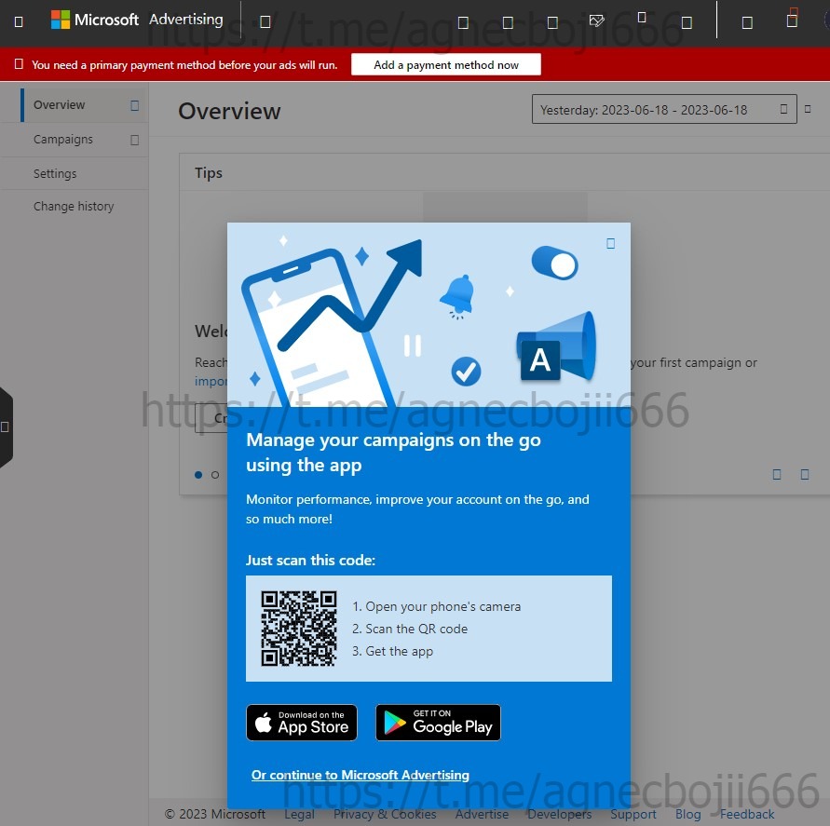Toggle the dark side panel handle on the left edge

[x=6, y=427]
